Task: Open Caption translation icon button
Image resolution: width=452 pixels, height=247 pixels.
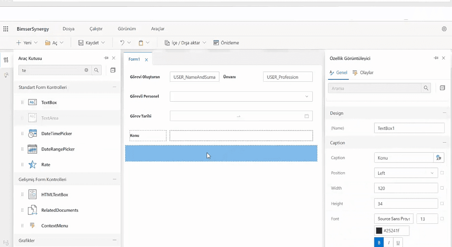Action: pos(439,158)
